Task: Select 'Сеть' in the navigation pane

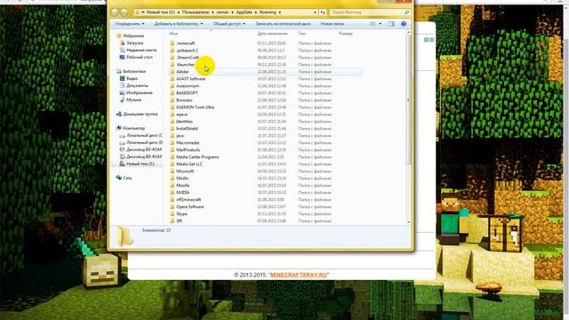Action: click(127, 178)
